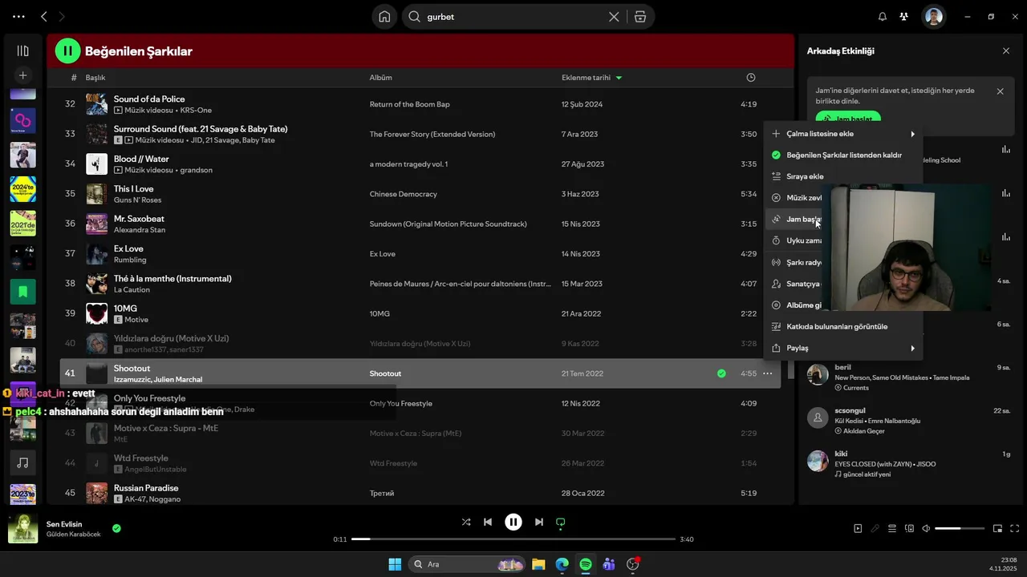Go to Spotify Home

pyautogui.click(x=384, y=17)
